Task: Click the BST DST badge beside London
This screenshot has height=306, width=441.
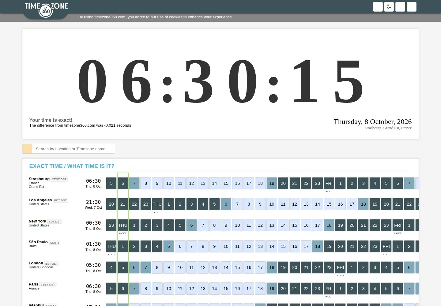Action: [51, 264]
